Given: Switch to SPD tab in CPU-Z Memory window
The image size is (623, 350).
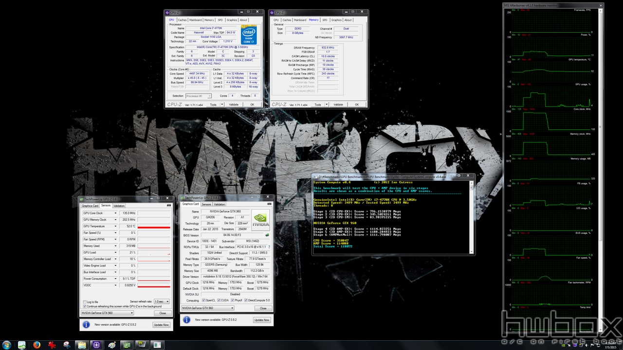Looking at the screenshot, I should pos(325,20).
